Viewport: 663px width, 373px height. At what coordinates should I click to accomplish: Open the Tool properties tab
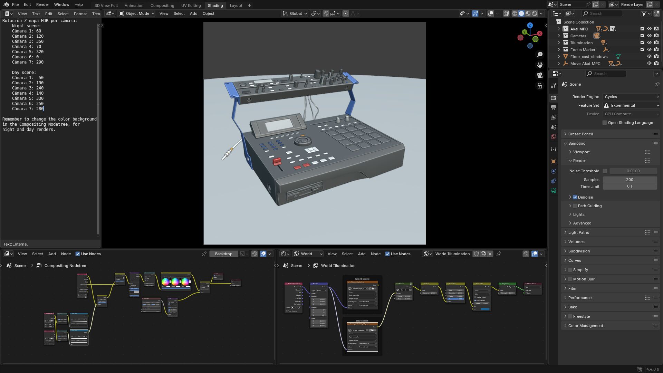tap(554, 86)
